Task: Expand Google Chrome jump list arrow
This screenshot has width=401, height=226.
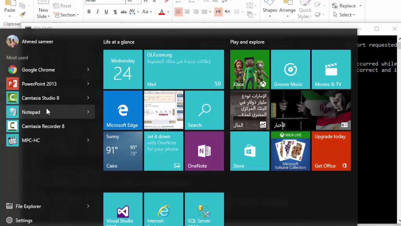Action: pyautogui.click(x=88, y=70)
